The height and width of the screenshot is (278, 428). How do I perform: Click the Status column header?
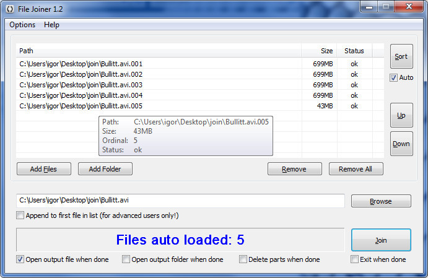[x=354, y=51]
